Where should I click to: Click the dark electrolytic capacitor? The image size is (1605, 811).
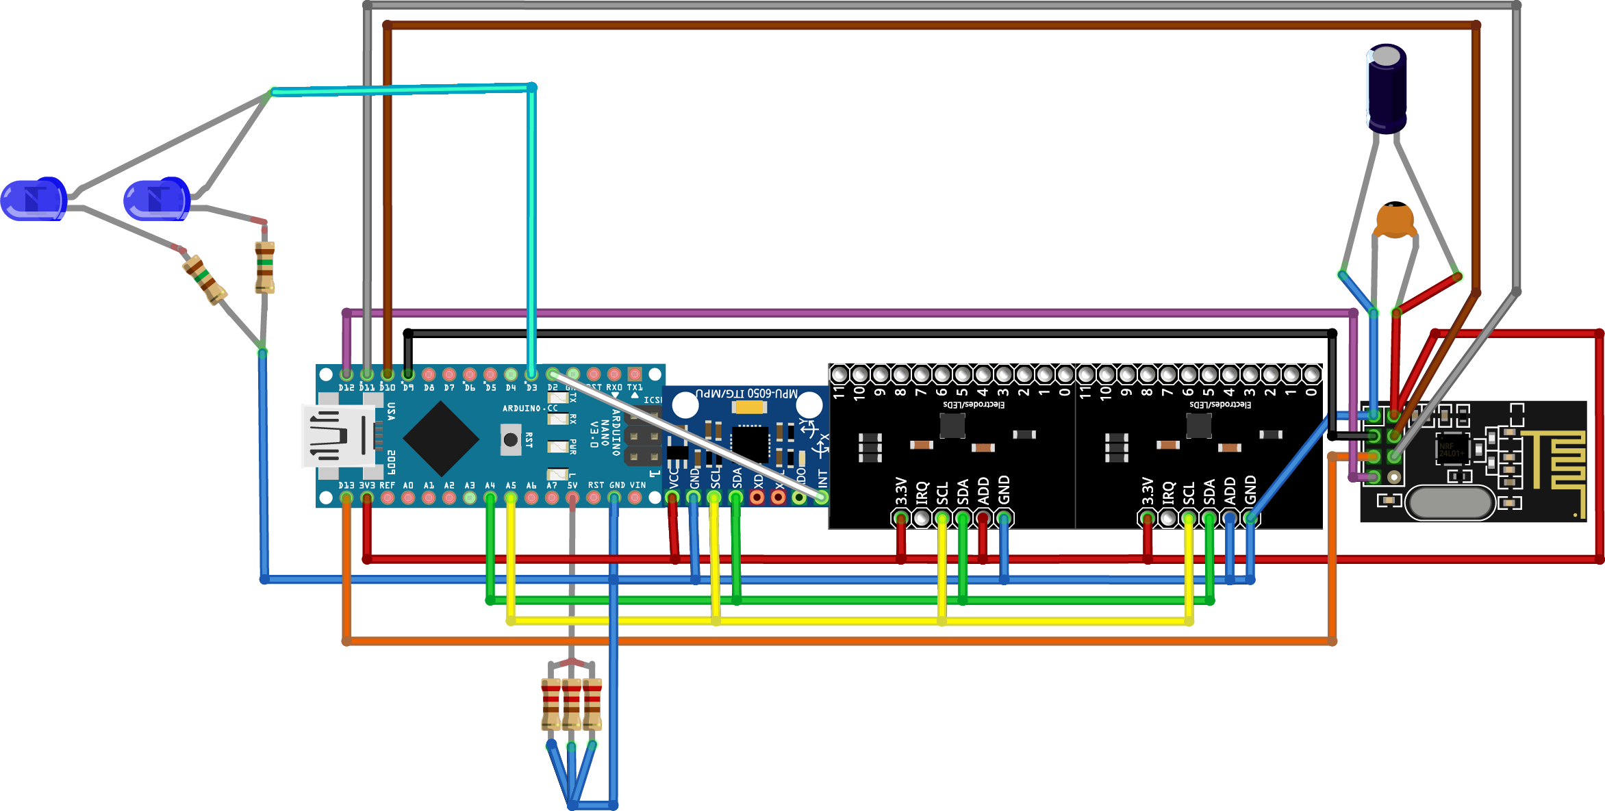coord(1387,89)
